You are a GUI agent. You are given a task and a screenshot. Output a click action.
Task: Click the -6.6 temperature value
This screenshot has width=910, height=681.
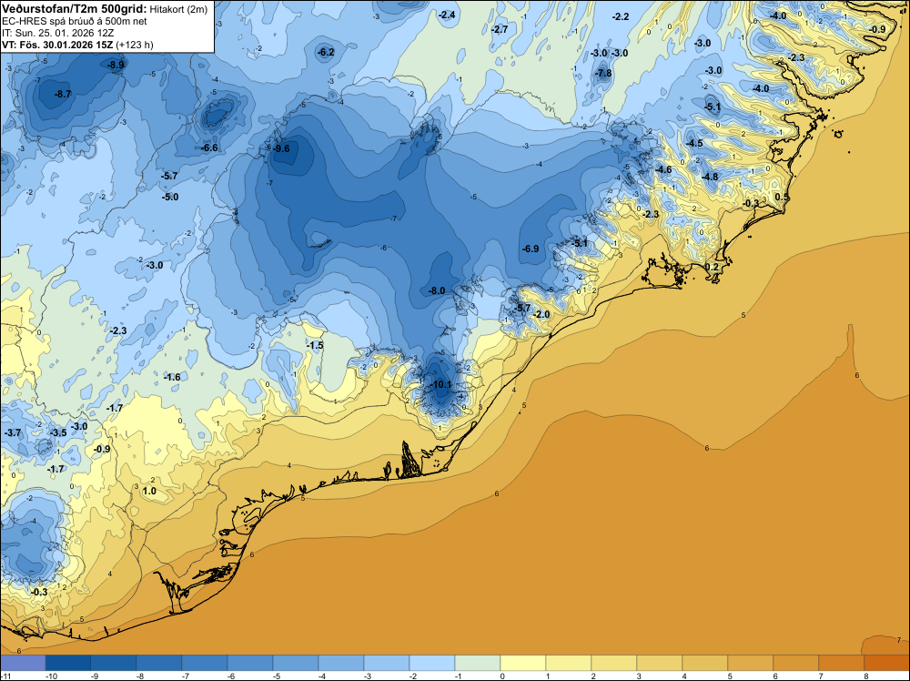209,148
